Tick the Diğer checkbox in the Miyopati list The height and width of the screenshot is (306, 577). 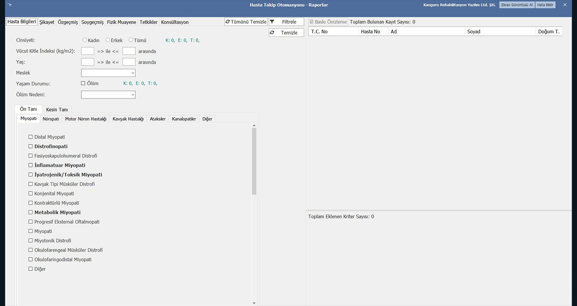coord(31,269)
